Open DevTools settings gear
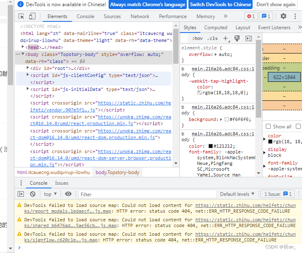 tap(283, 16)
